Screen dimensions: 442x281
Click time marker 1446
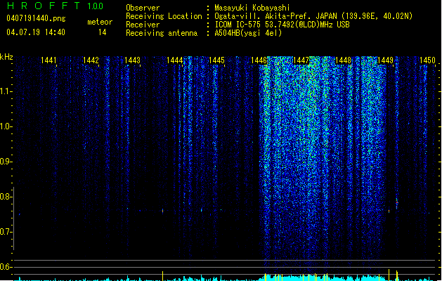coord(259,60)
